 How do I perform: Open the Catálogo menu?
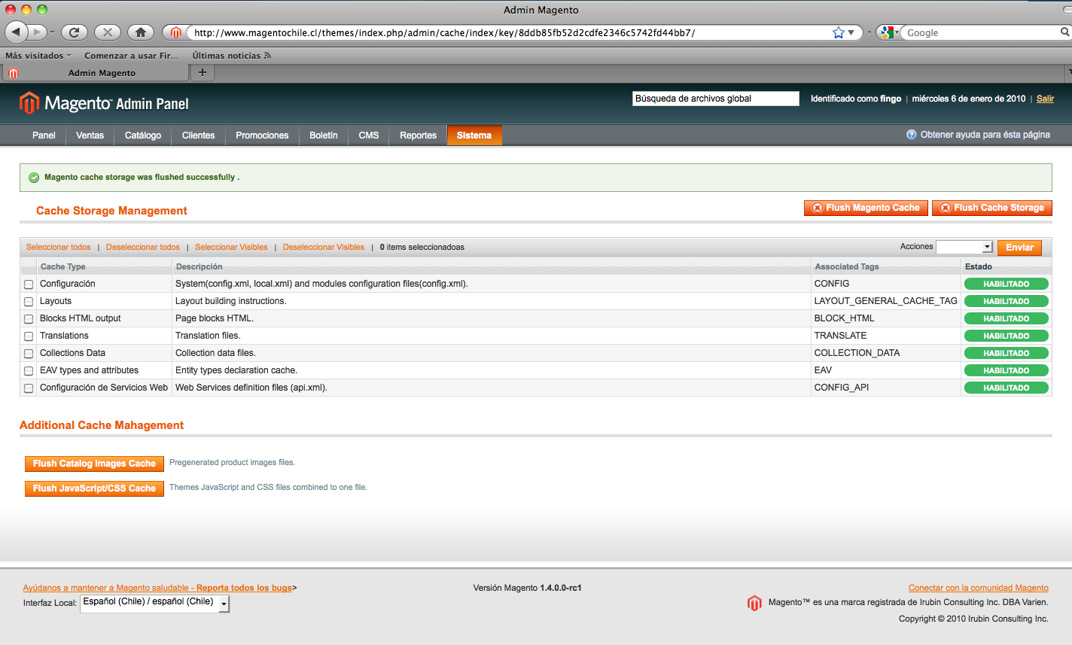coord(143,135)
